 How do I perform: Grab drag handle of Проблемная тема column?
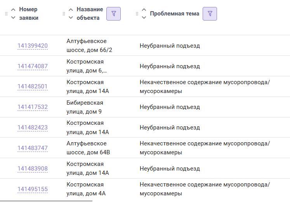point(137,14)
